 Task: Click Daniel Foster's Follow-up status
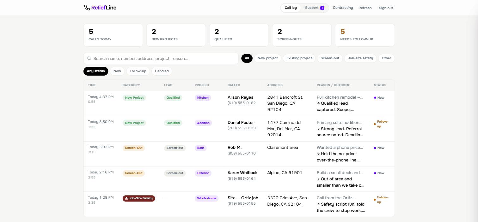[x=381, y=124]
